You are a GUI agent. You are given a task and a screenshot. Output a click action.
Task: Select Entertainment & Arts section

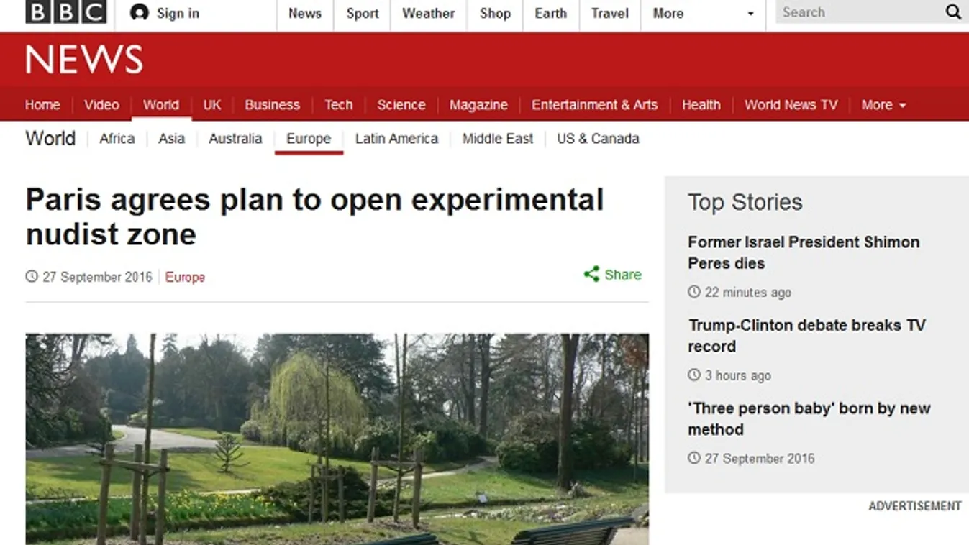[595, 105]
